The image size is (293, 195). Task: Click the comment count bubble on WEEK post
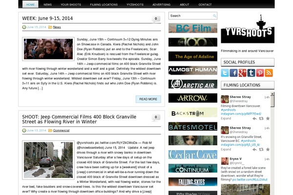click(156, 19)
